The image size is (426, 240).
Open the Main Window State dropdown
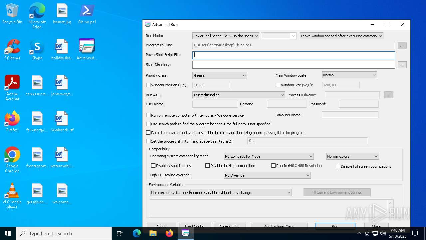coord(349,75)
